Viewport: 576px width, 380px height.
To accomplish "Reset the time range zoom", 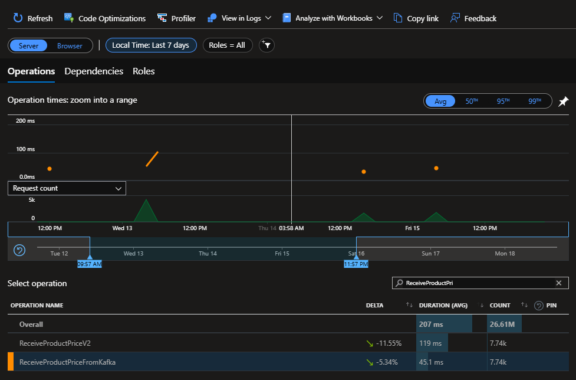I will coord(19,250).
